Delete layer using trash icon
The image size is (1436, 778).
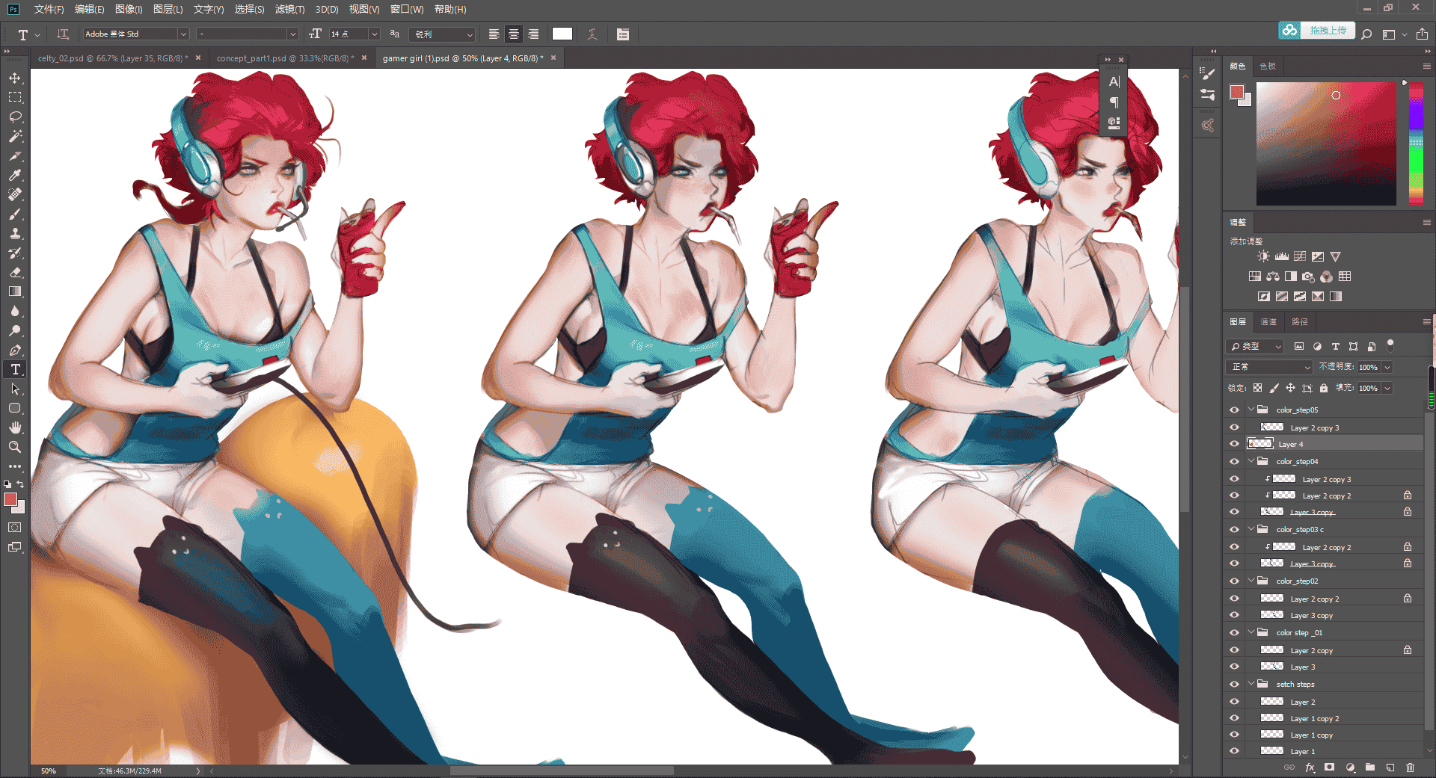[x=1411, y=768]
